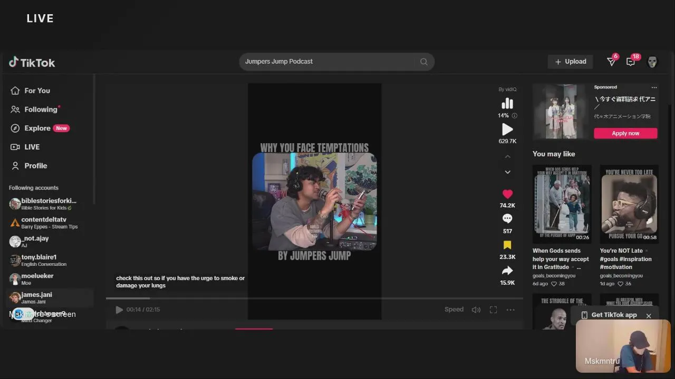Click the search magnifier icon
Screen dimensions: 675x379
(423, 62)
